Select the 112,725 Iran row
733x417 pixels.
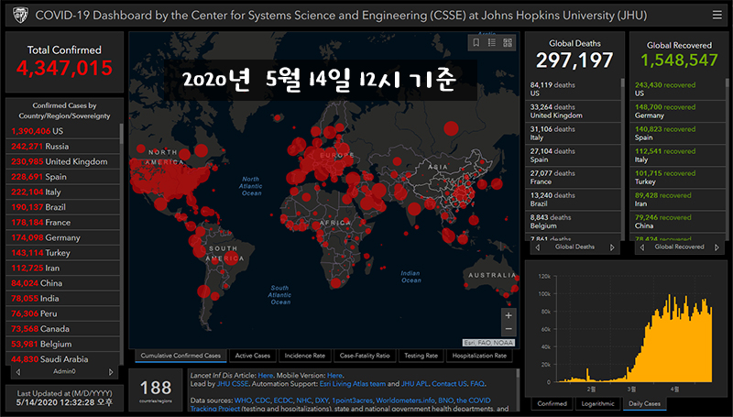coord(62,268)
